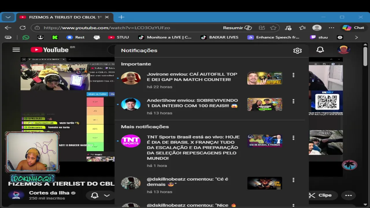Open notification settings gear icon
Screen dimensions: 370x208
(297, 51)
